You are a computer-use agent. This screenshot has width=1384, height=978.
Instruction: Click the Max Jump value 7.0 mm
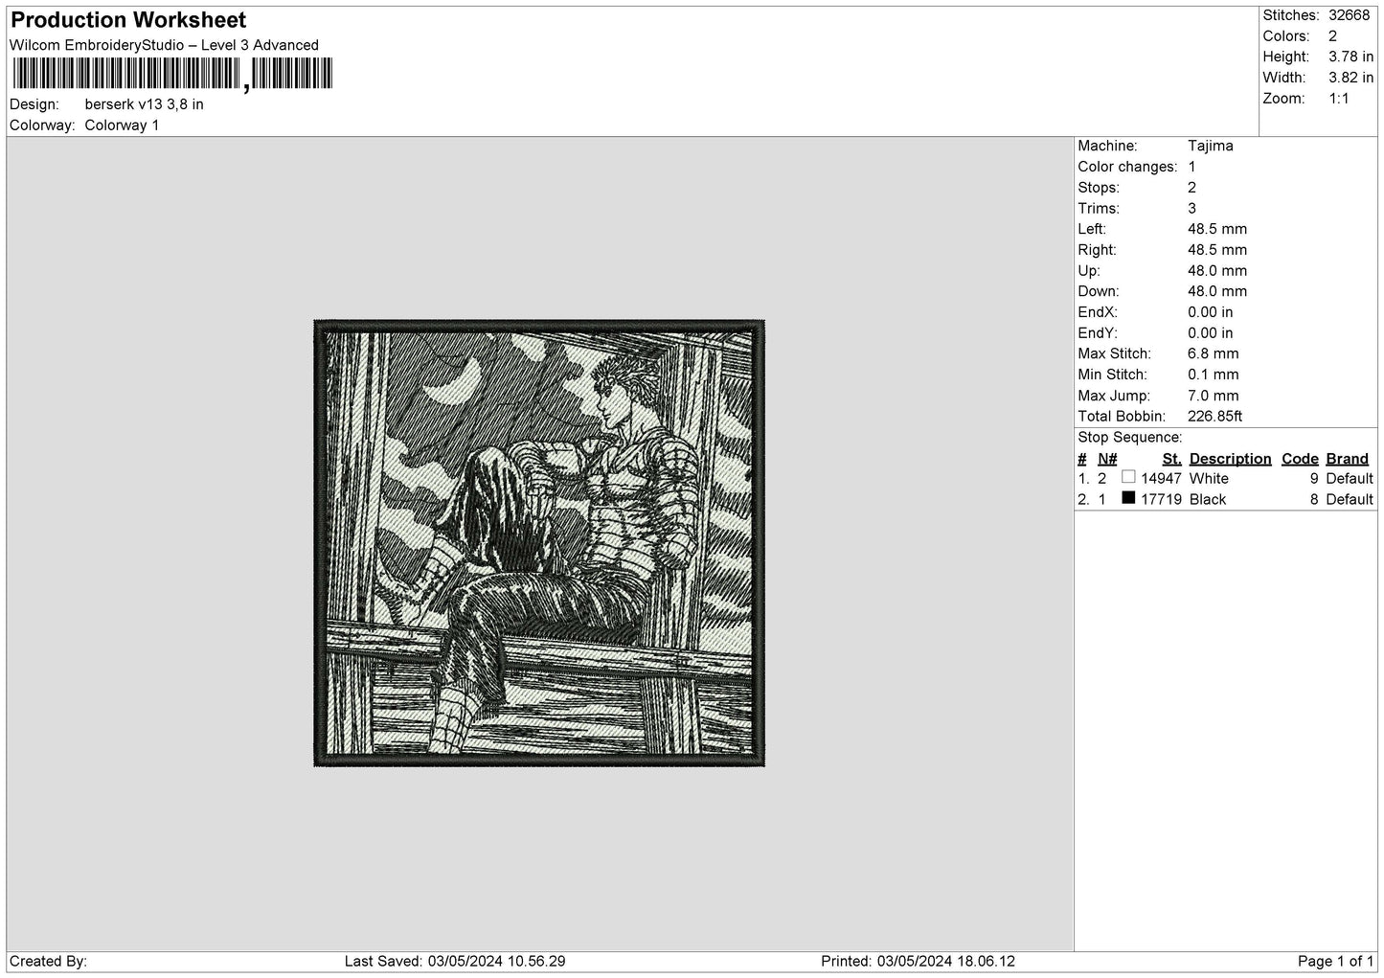click(x=1214, y=396)
